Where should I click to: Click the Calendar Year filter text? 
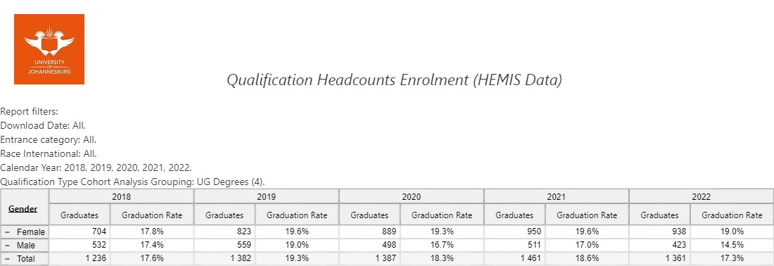96,167
